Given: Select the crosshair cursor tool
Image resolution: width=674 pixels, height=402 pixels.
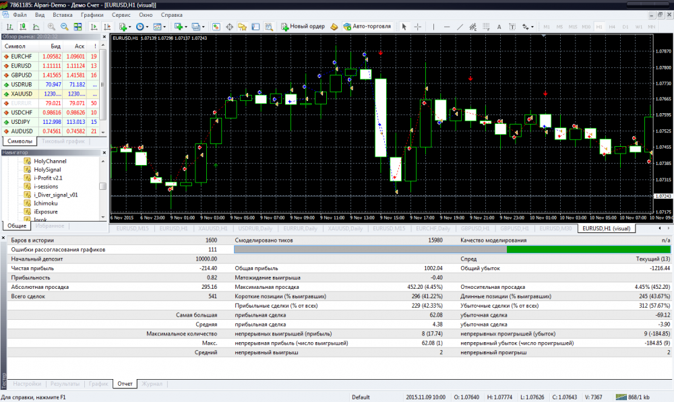Looking at the screenshot, I should tap(418, 27).
